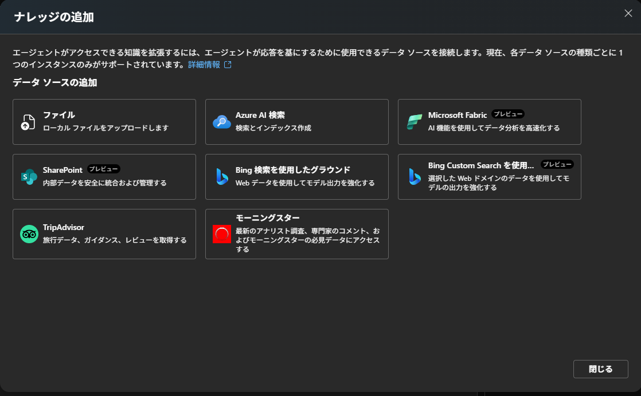Screen dimensions: 641x396
Task: Click the description 最新のアナリスト調査
Action: tap(308, 240)
